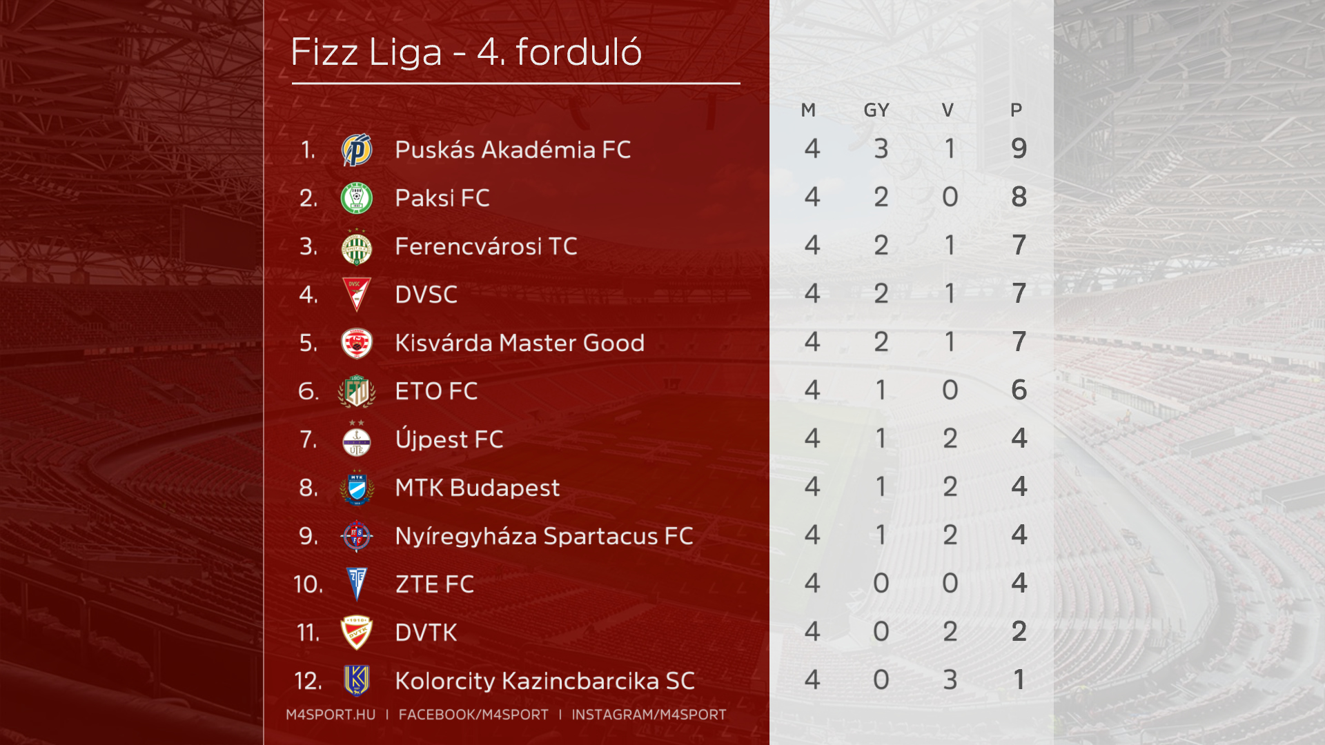Open the M4SPORT.HU link
This screenshot has width=1325, height=745.
[x=331, y=715]
